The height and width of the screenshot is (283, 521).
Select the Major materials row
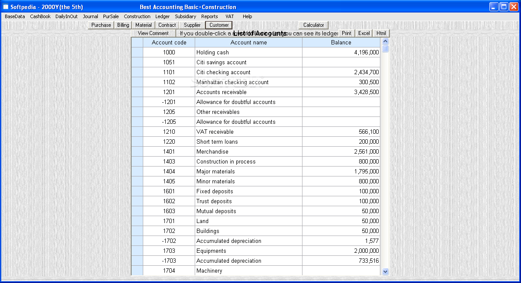point(256,172)
